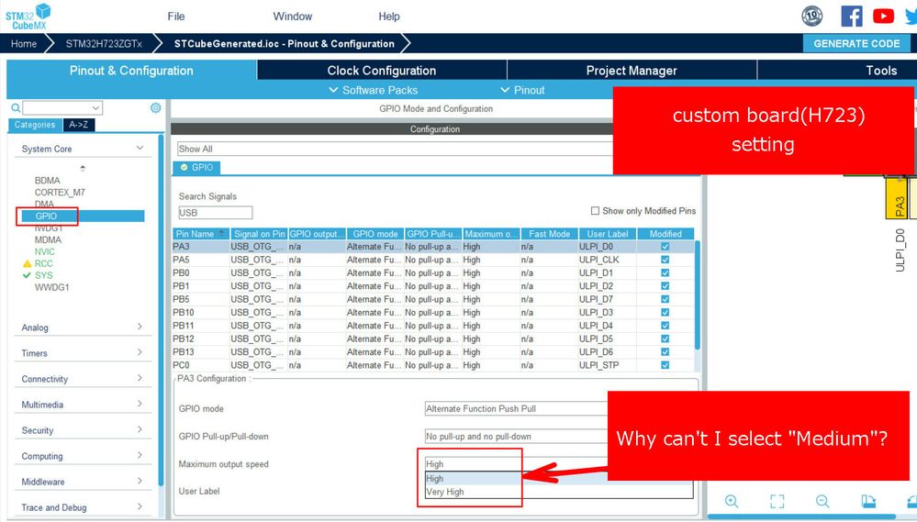Click the GENERATE CODE button
This screenshot has height=522, width=917.
tap(856, 43)
